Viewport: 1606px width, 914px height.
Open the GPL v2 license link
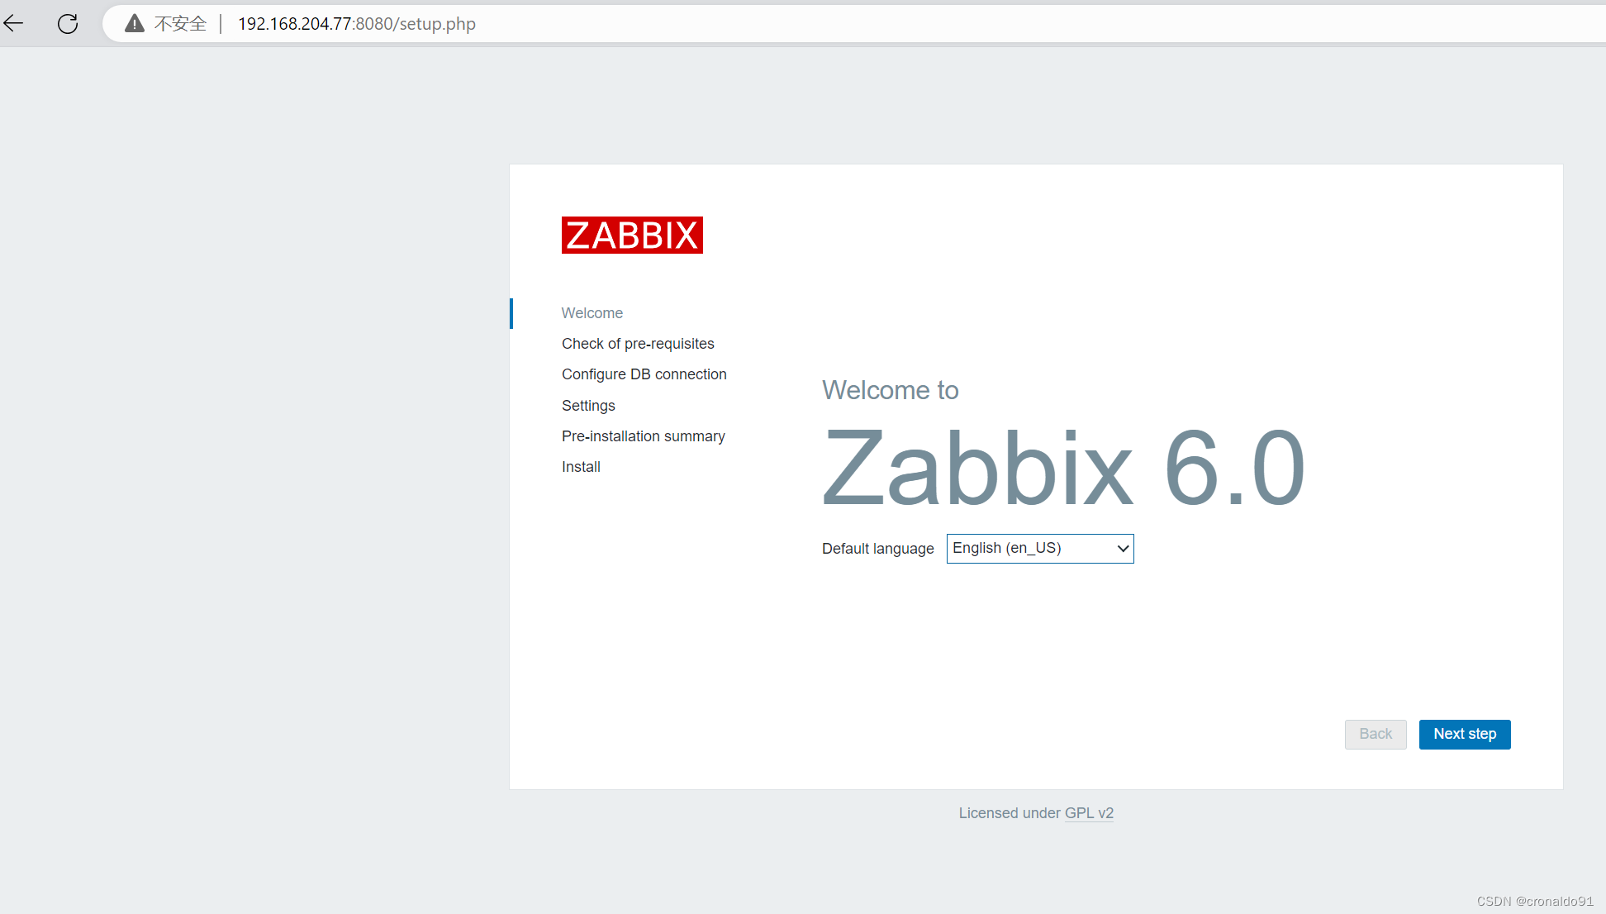tap(1089, 813)
